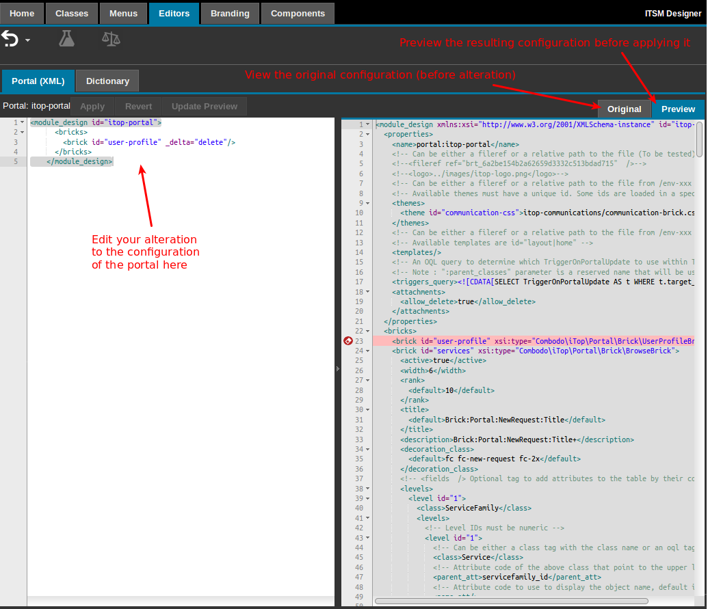708x609 pixels.
Task: Collapse the properties node in preview pane
Action: click(x=368, y=135)
